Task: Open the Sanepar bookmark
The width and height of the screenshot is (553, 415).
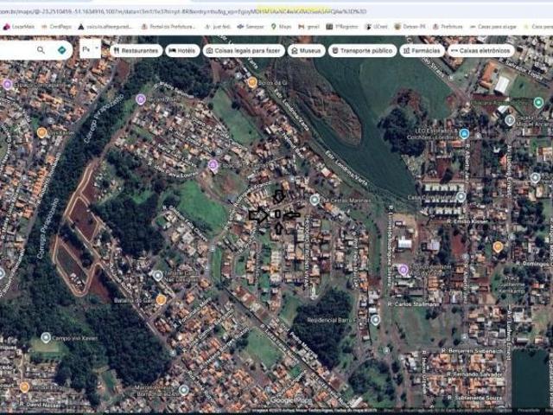Action: tap(251, 27)
